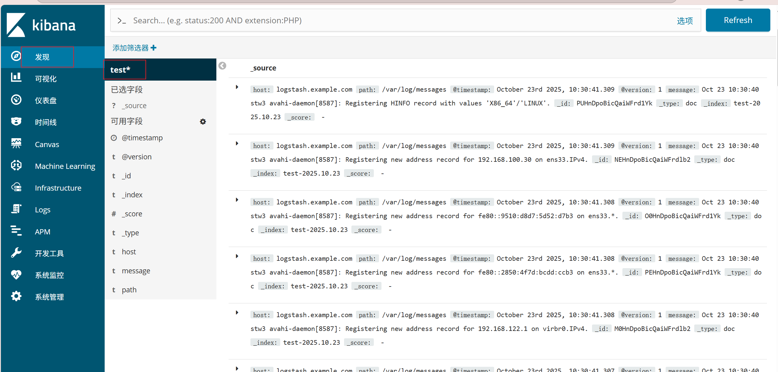This screenshot has width=778, height=372.
Task: Open the Canvas icon in sidebar
Action: tap(16, 143)
